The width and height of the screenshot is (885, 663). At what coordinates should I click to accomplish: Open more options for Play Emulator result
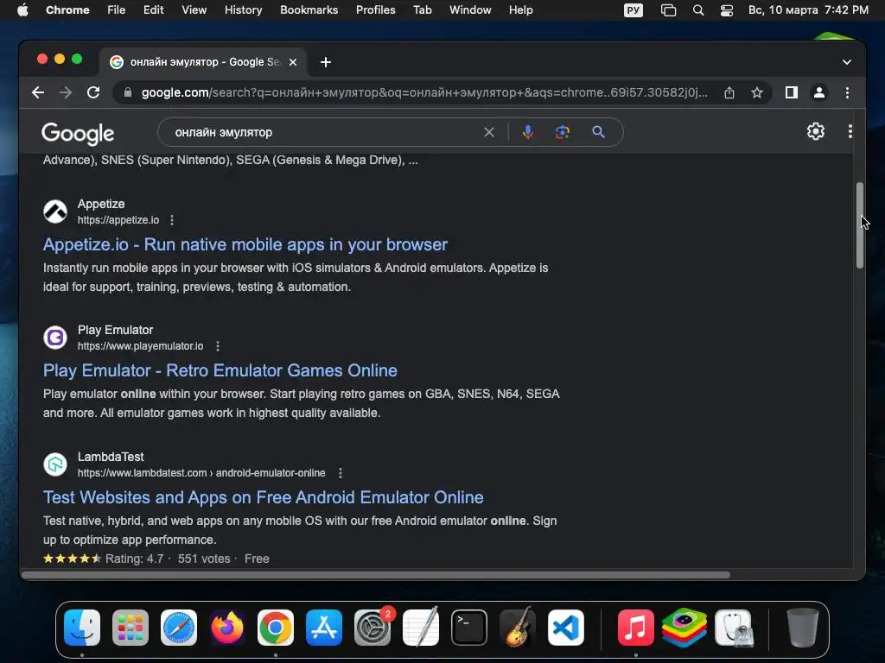[x=218, y=346]
